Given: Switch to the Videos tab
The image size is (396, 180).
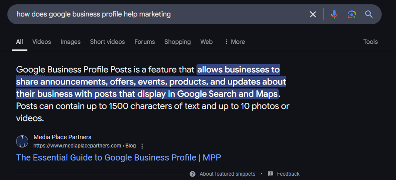Looking at the screenshot, I should click(x=42, y=42).
